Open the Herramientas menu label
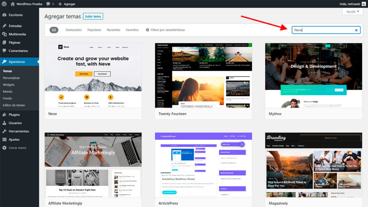The width and height of the screenshot is (368, 207). (19, 131)
